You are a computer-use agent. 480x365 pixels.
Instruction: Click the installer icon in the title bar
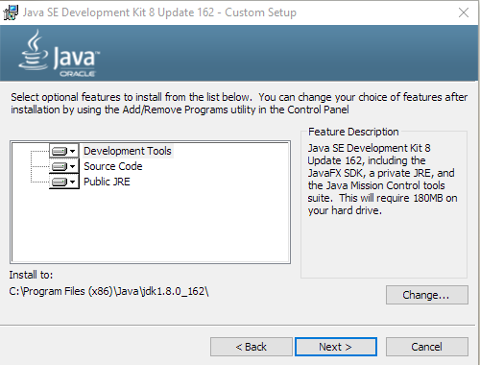11,12
